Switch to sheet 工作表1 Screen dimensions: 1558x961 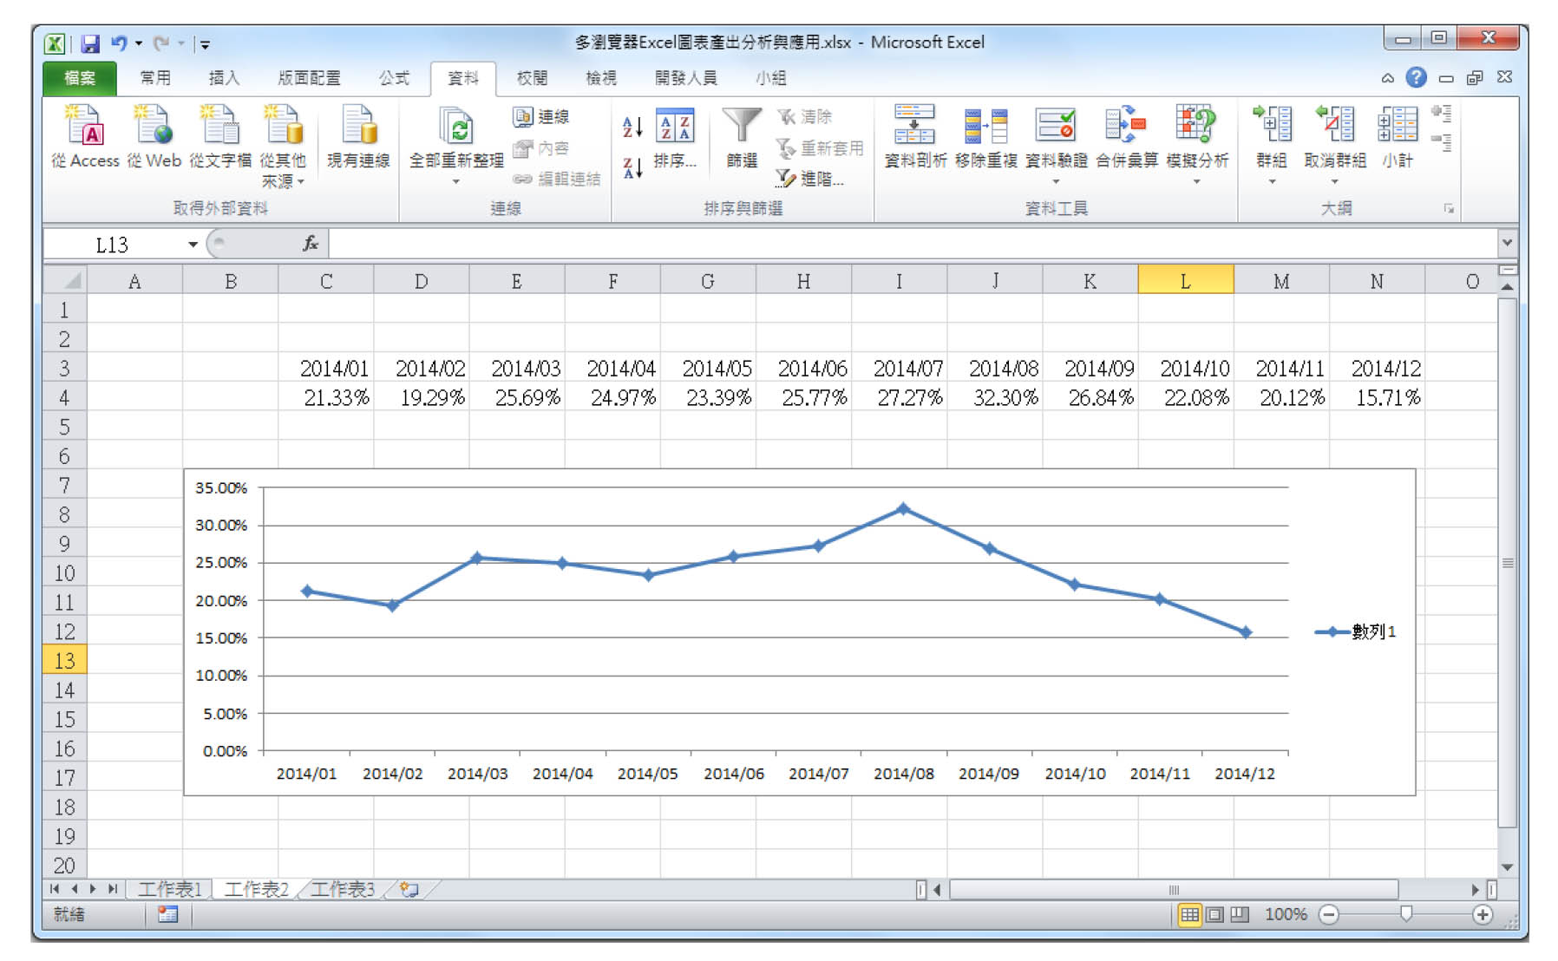coord(169,889)
